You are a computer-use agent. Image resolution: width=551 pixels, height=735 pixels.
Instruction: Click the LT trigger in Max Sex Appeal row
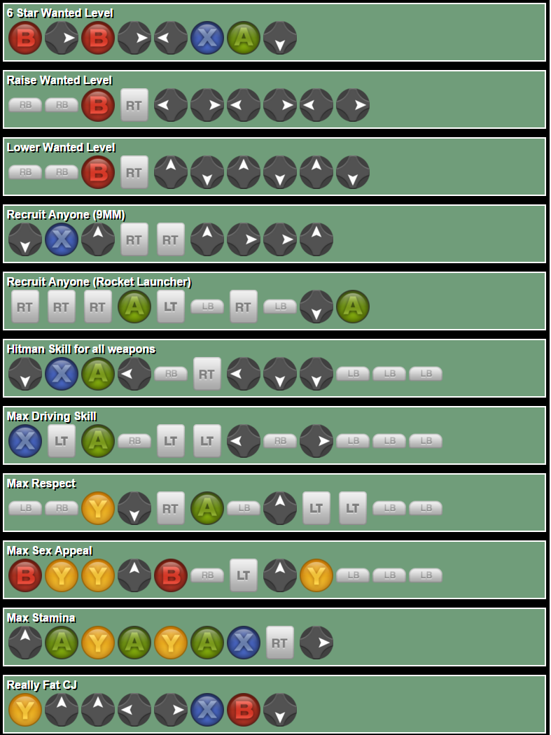coord(244,575)
